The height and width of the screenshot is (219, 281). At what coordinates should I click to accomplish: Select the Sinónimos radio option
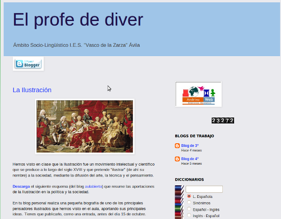click(x=189, y=202)
